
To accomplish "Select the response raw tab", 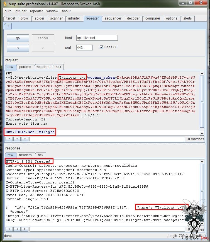I will click(10, 155).
